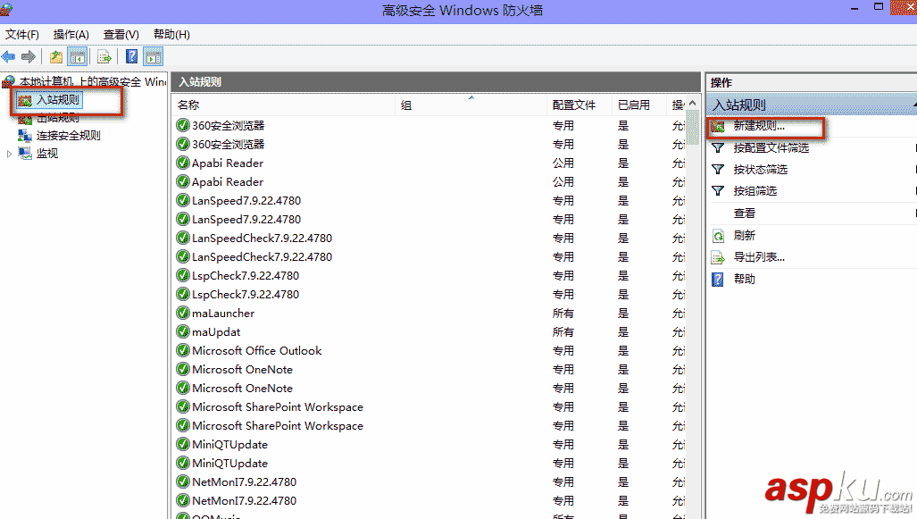917x519 pixels.
Task: Click 新建规则... in actions pane
Action: pyautogui.click(x=759, y=126)
